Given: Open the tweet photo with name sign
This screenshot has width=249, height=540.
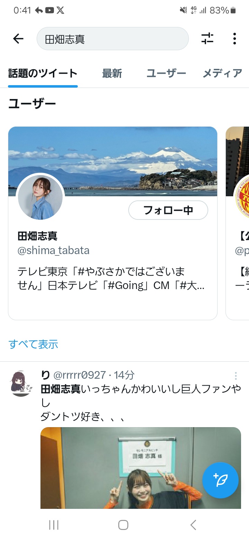Looking at the screenshot, I should coord(141,468).
